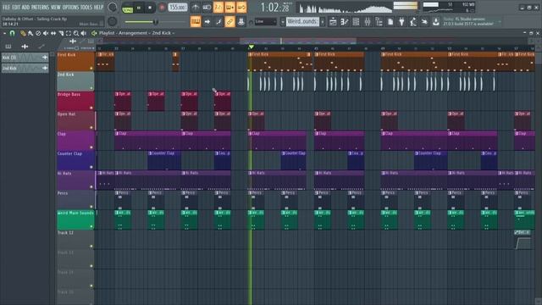542x305 pixels.
Task: Open the ADD menu
Action: (x=25, y=7)
